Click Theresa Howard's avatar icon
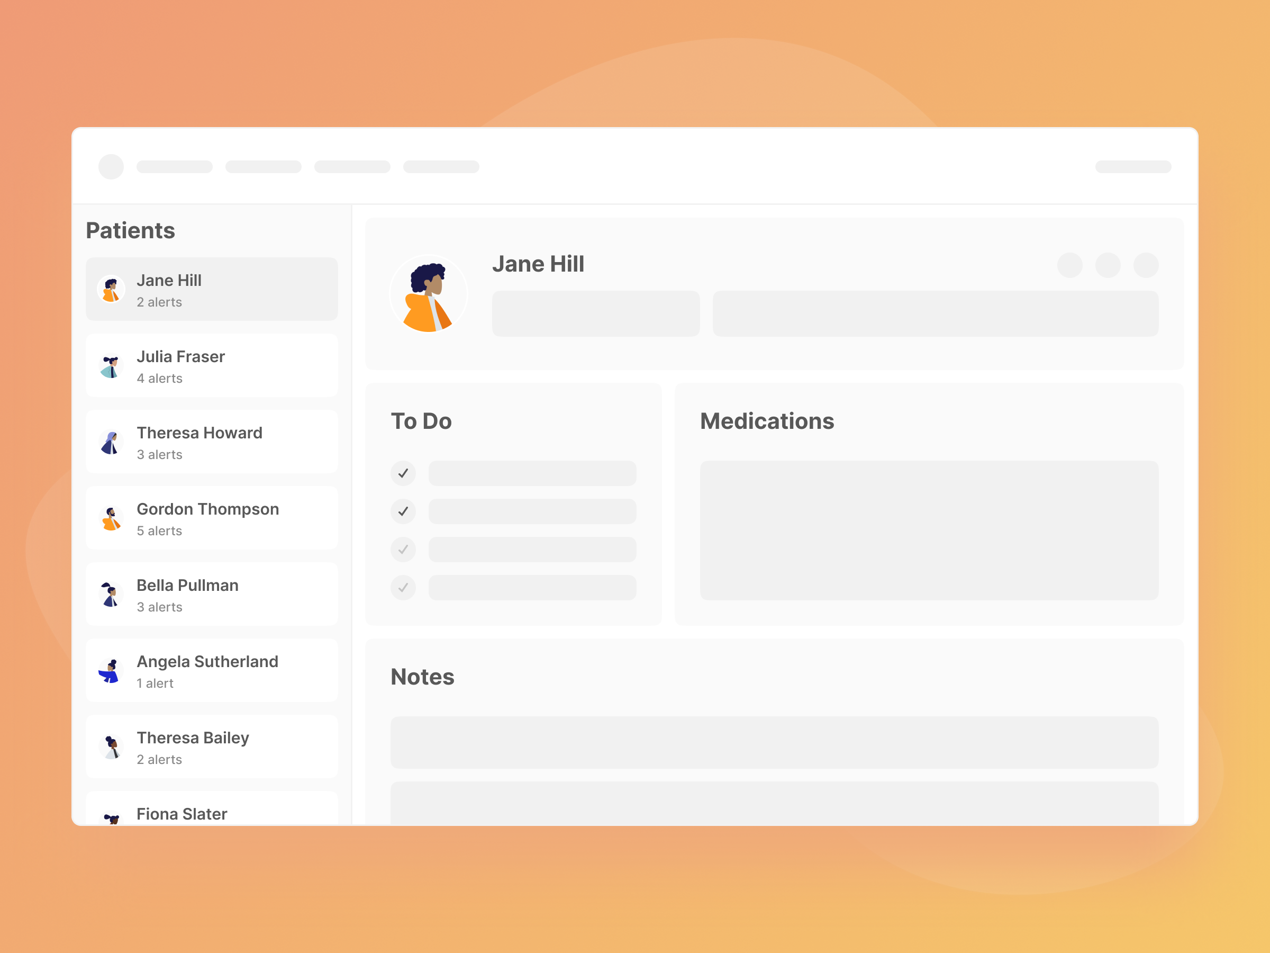This screenshot has height=953, width=1270. 111,442
